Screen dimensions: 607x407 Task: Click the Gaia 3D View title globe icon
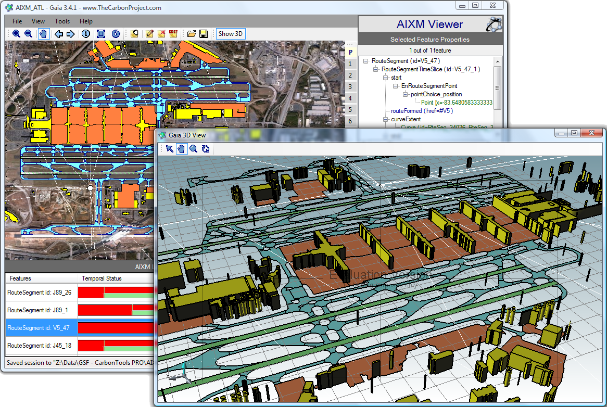162,135
